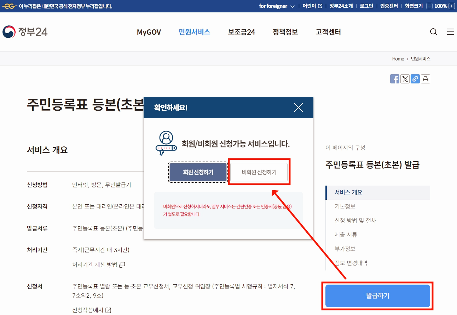Go to Home in the breadcrumb
The width and height of the screenshot is (457, 315).
[x=398, y=59]
